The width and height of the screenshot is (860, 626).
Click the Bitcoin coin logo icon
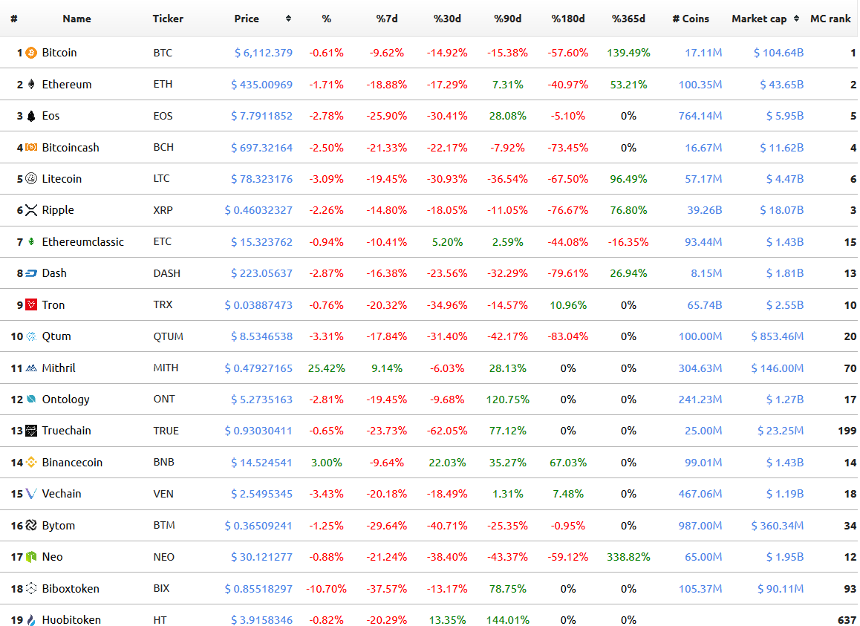(31, 53)
